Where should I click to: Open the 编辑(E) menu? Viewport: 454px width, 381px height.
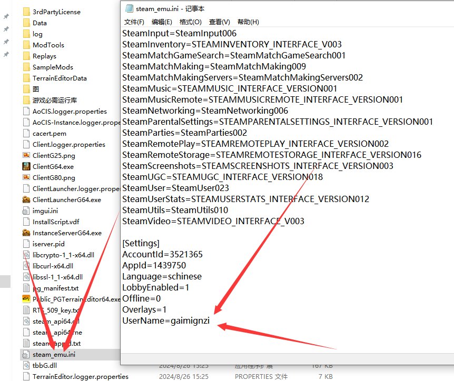pyautogui.click(x=162, y=22)
